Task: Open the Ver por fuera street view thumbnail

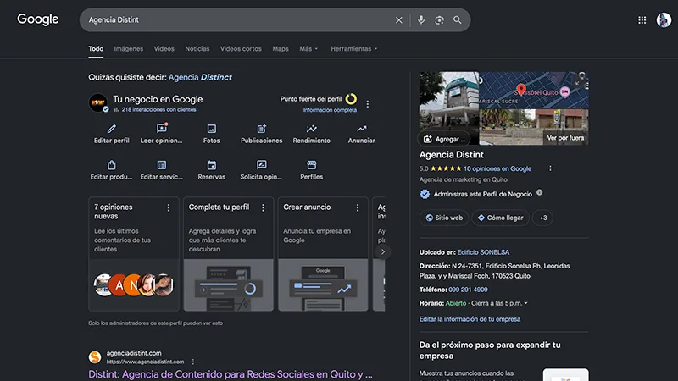Action: [x=534, y=127]
